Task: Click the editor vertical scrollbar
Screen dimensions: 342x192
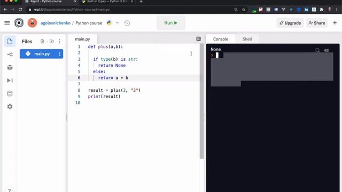Action: (202, 101)
